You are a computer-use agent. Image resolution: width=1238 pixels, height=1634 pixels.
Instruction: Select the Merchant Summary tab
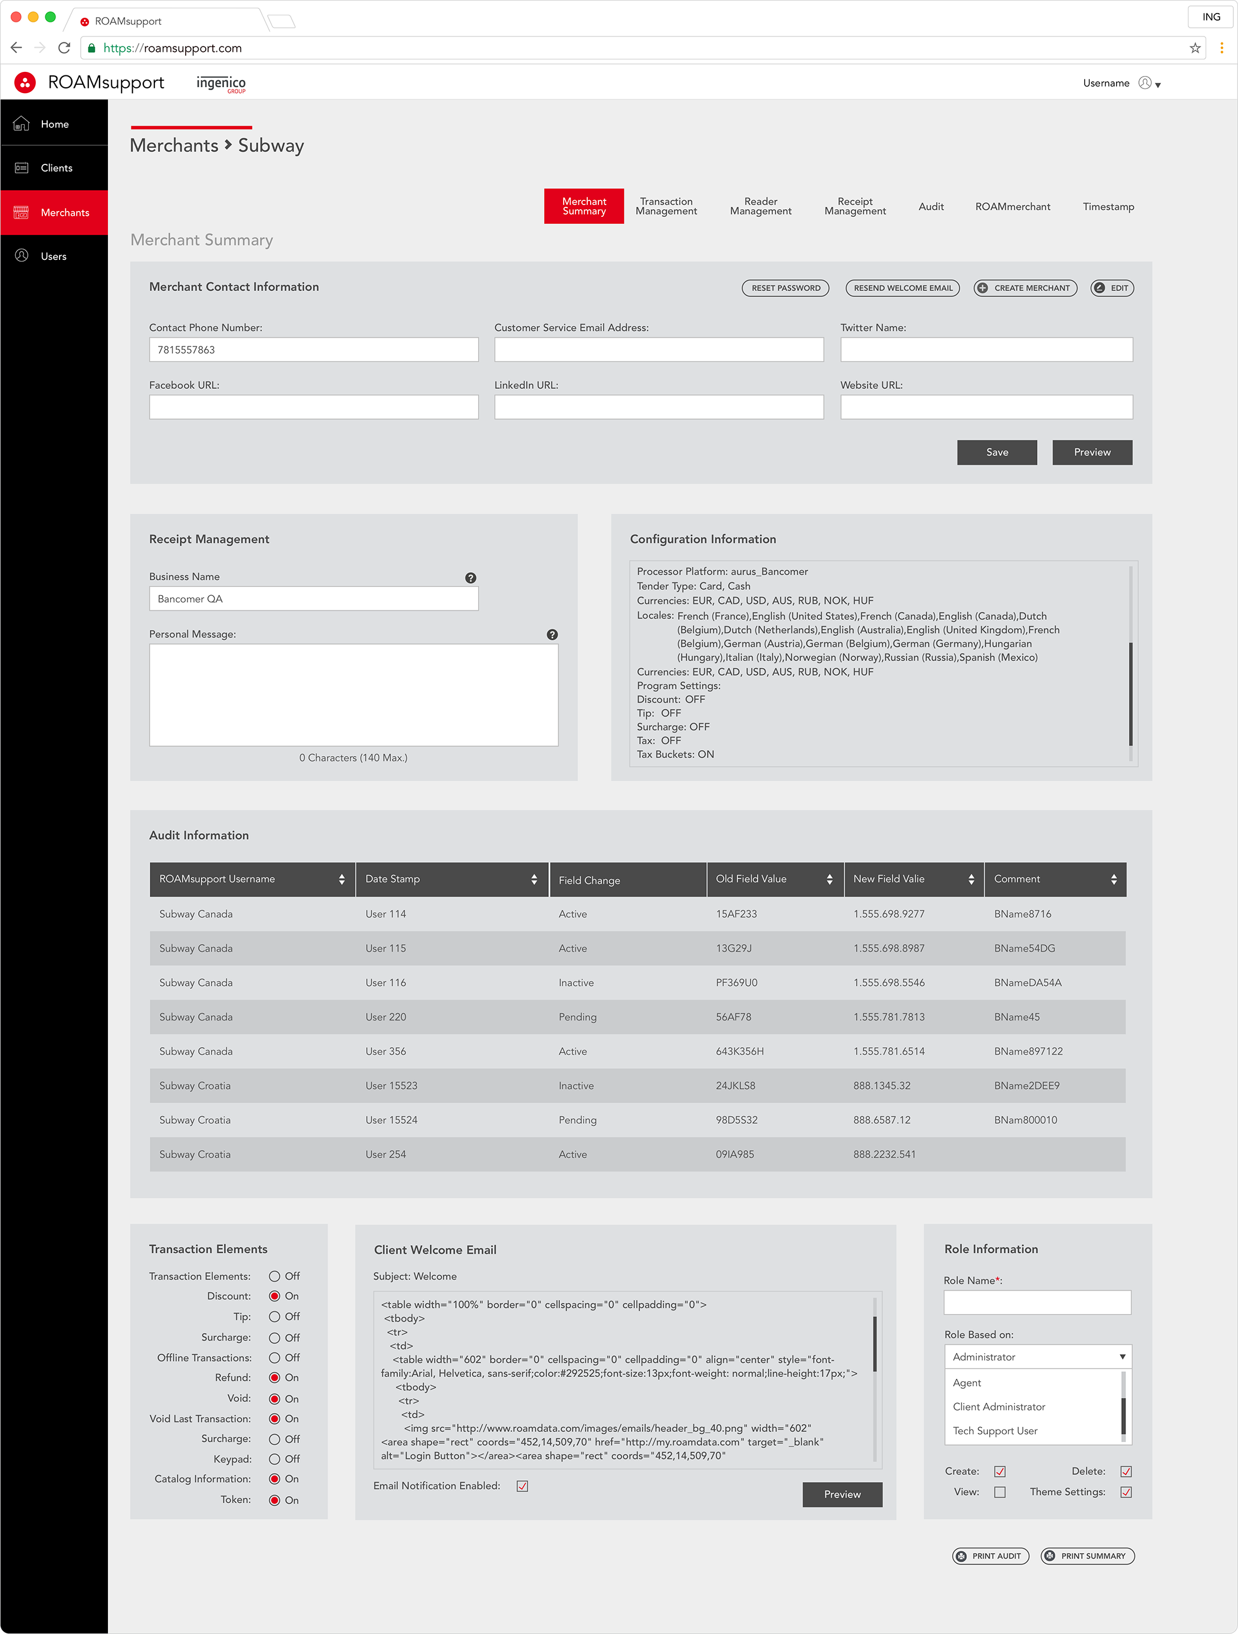pyautogui.click(x=584, y=206)
